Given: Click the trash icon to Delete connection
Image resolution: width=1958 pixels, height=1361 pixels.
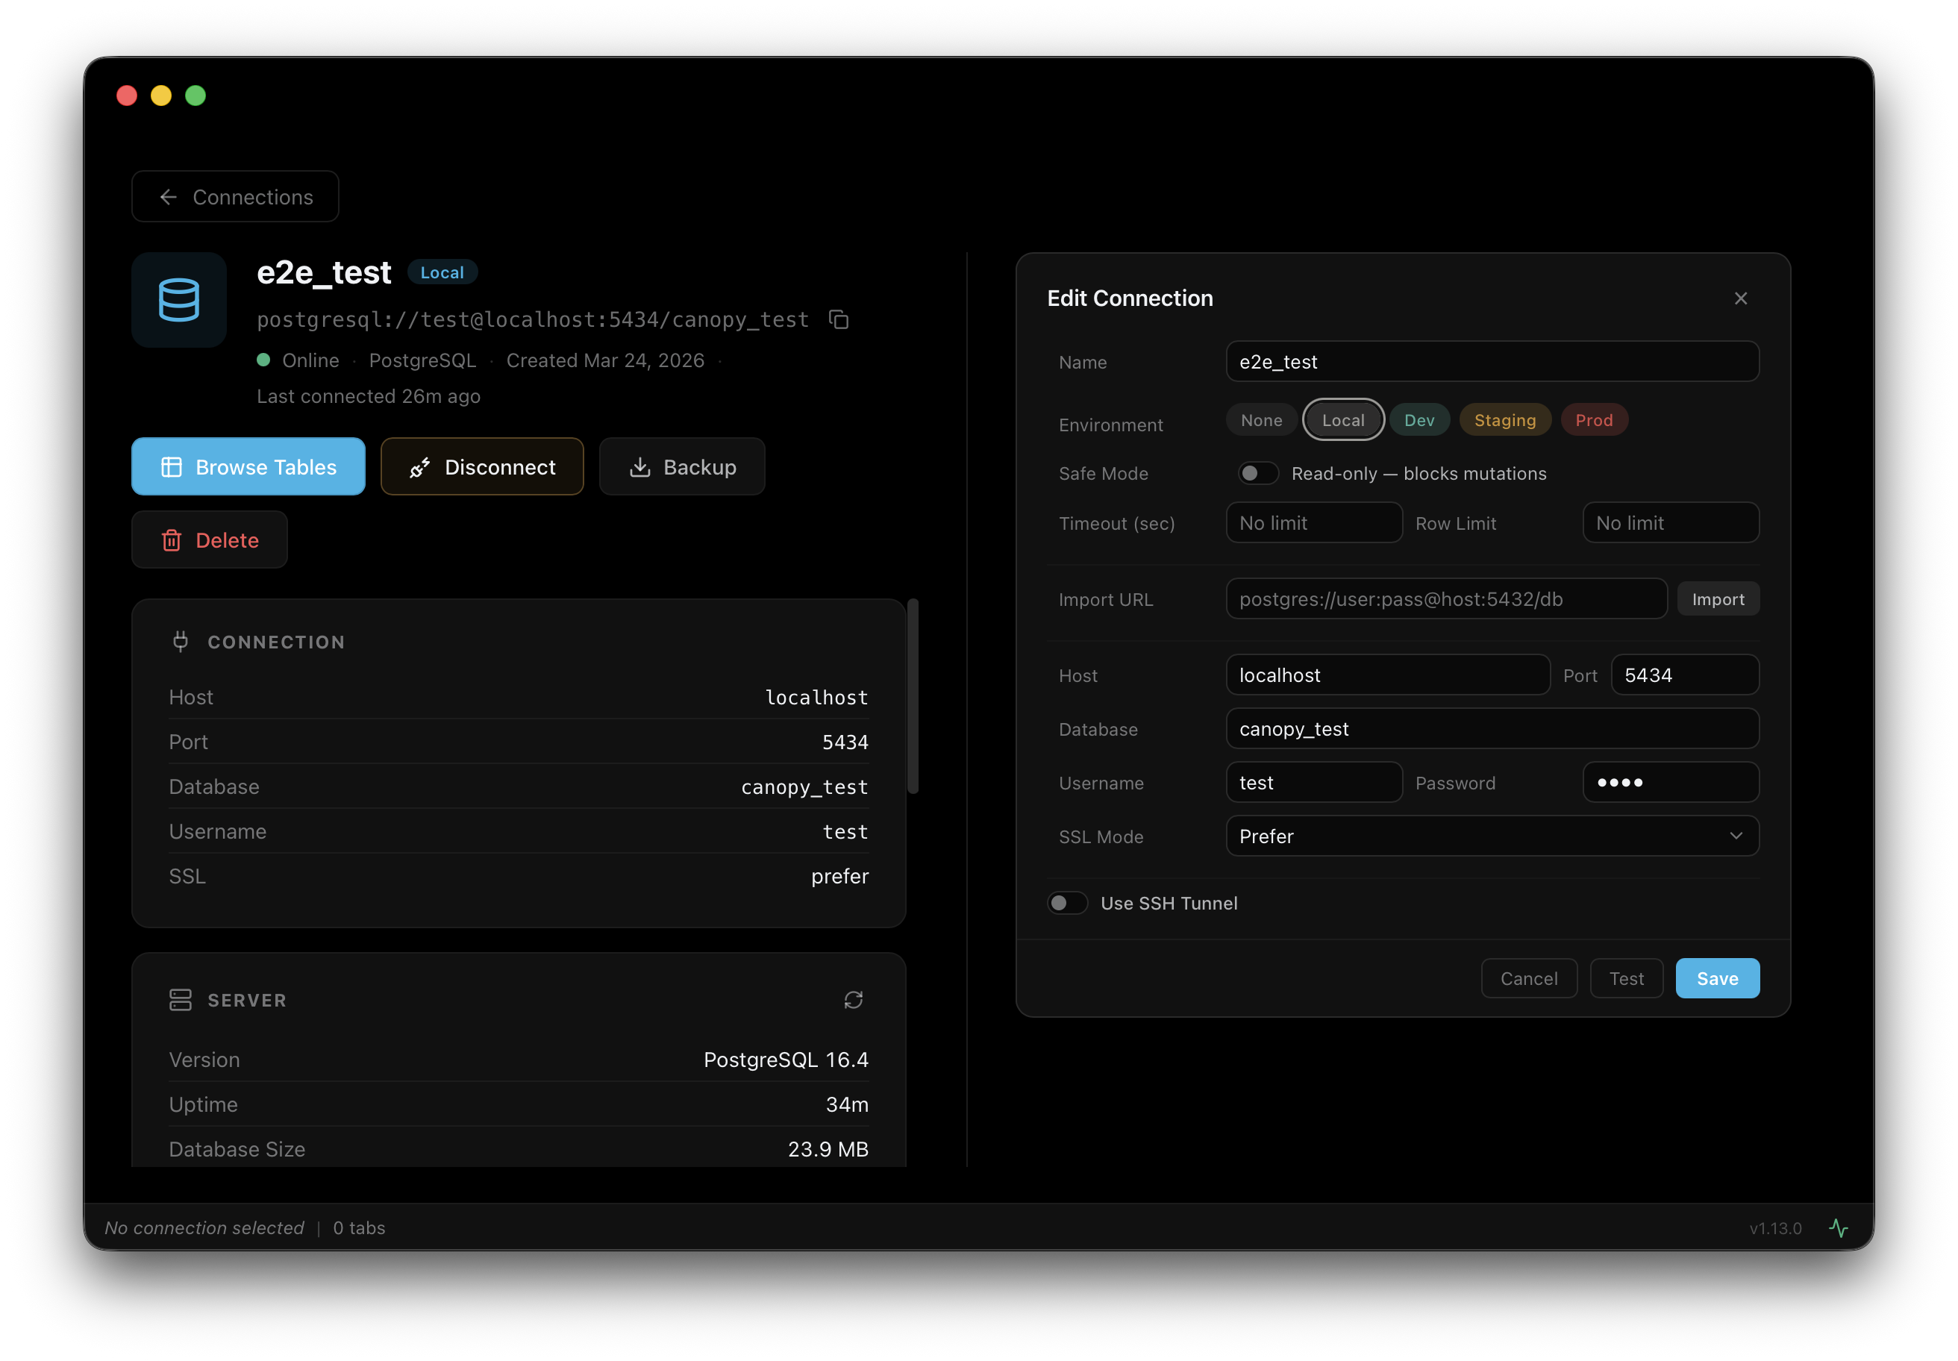Looking at the screenshot, I should [x=172, y=541].
